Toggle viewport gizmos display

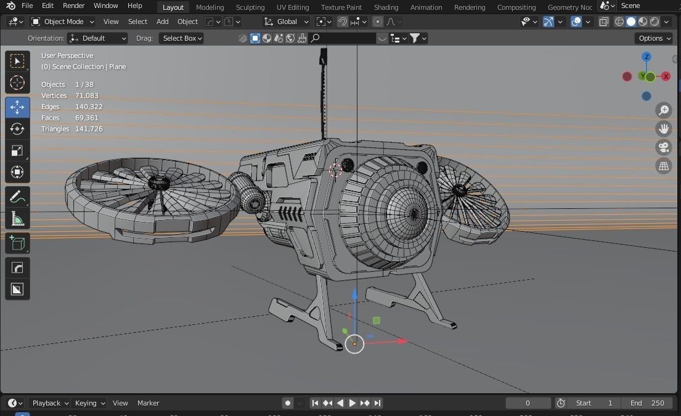coord(548,22)
